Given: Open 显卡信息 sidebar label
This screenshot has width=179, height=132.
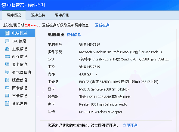Looking at the screenshot, I should tap(20, 64).
